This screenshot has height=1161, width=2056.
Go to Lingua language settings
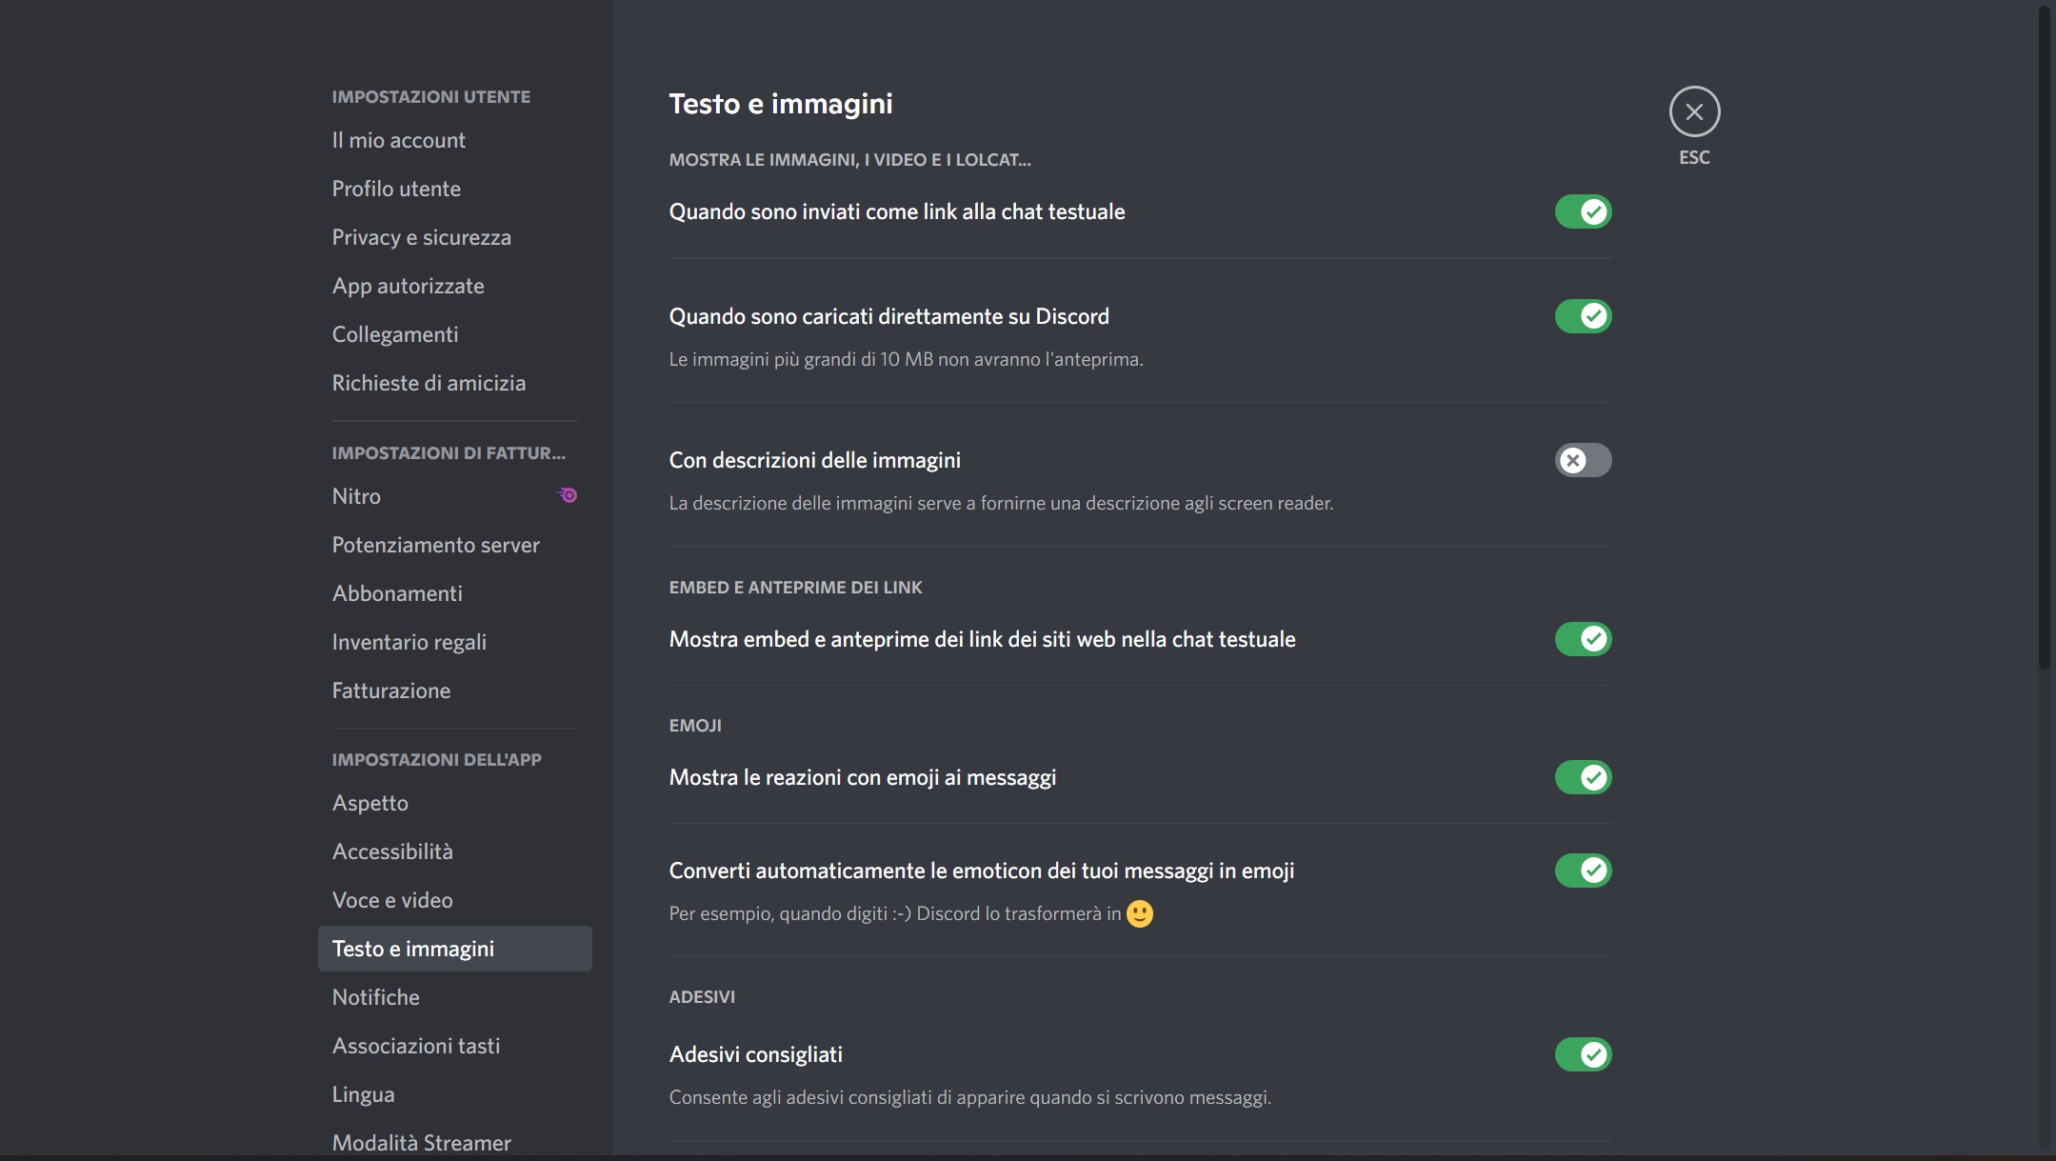tap(363, 1094)
